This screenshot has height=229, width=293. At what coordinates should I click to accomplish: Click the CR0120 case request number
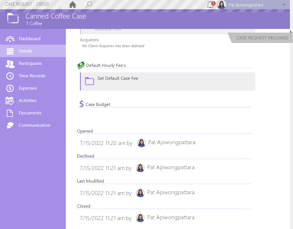click(43, 4)
